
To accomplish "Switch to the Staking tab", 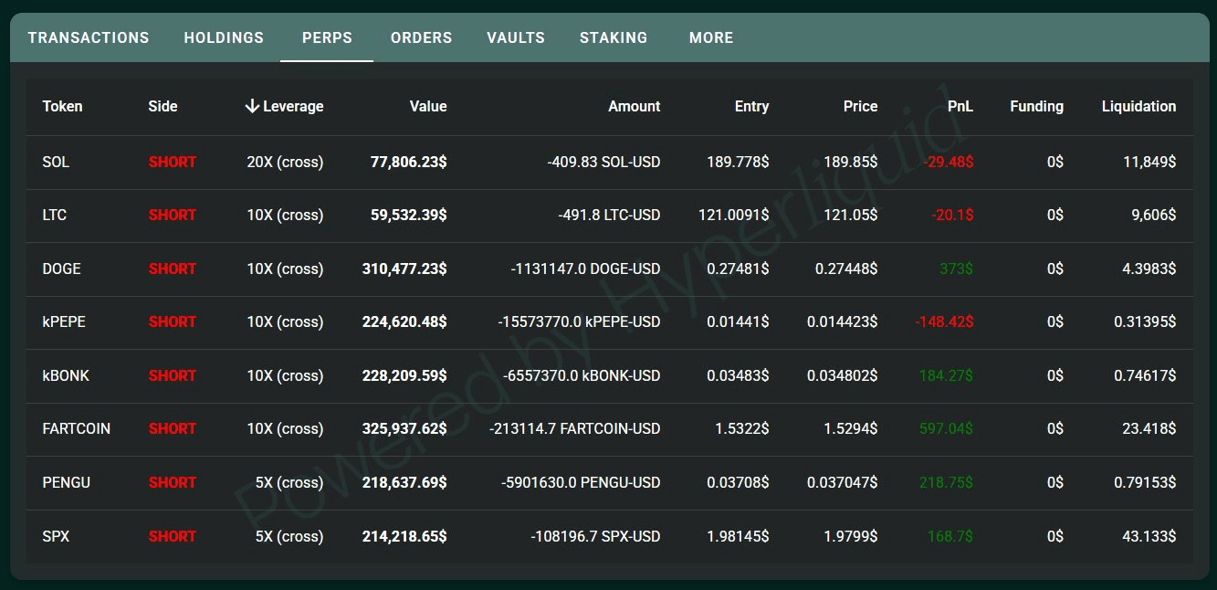I will pyautogui.click(x=614, y=38).
